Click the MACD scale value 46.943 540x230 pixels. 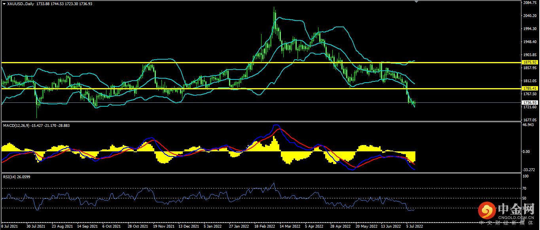tap(528, 125)
